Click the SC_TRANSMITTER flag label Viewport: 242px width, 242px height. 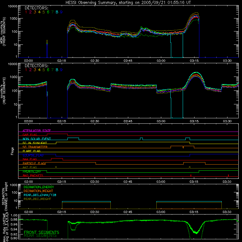pos(35,147)
